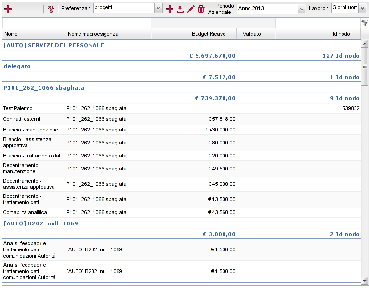
Task: Collapse the [AUTO] SERVIZI DEL PERSONALE group
Action: [x=53, y=45]
